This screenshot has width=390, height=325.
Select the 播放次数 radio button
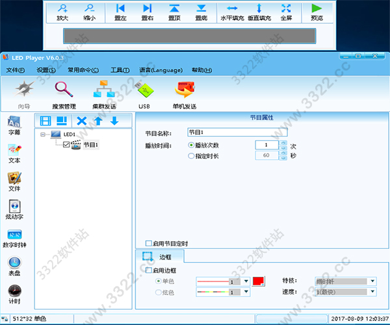(191, 145)
